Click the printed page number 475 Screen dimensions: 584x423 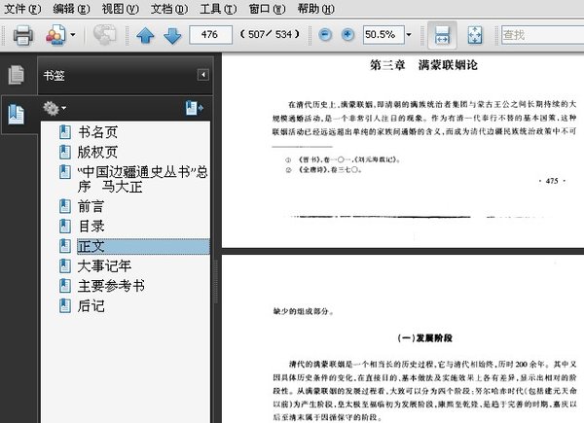coord(552,181)
